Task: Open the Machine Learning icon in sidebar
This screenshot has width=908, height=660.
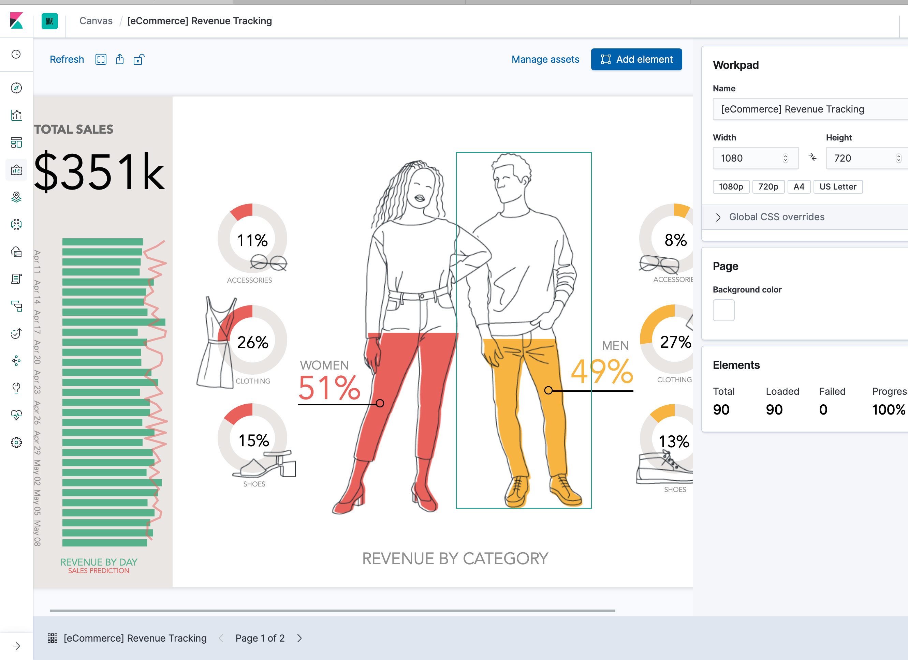Action: click(x=16, y=224)
